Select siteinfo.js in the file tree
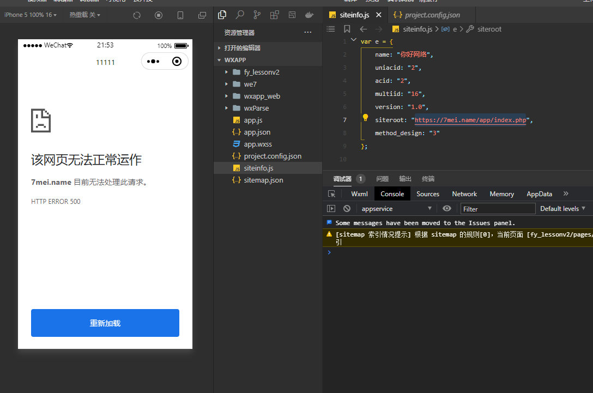 click(x=268, y=168)
